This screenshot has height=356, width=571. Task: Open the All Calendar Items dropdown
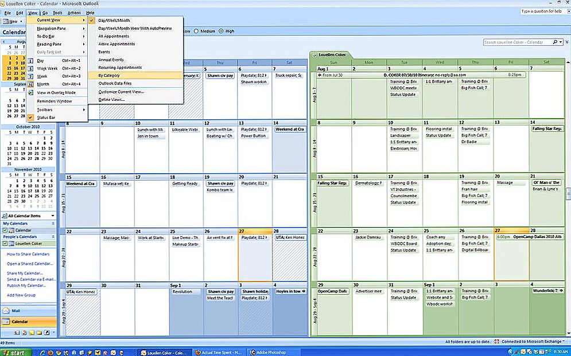(53, 216)
